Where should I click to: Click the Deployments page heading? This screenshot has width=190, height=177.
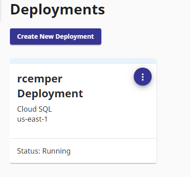tap(58, 9)
